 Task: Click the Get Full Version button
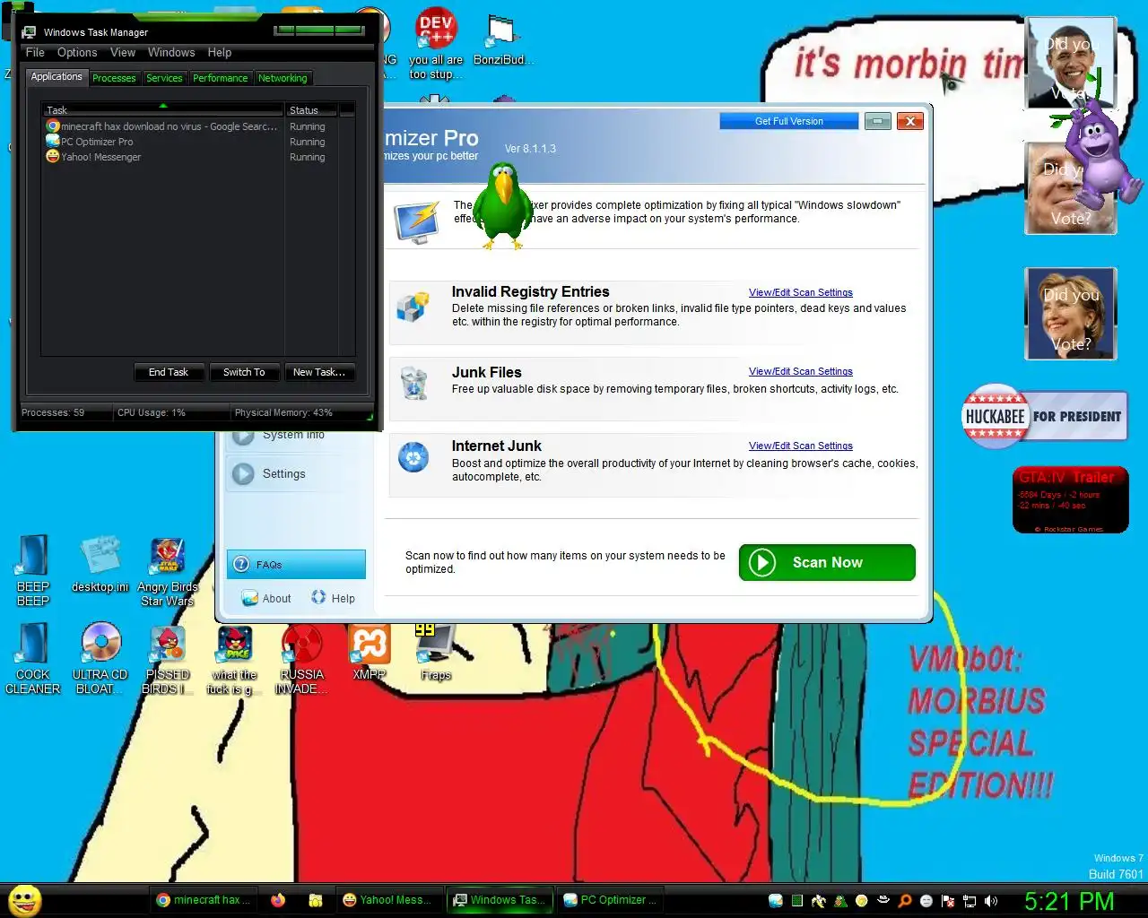click(x=789, y=121)
